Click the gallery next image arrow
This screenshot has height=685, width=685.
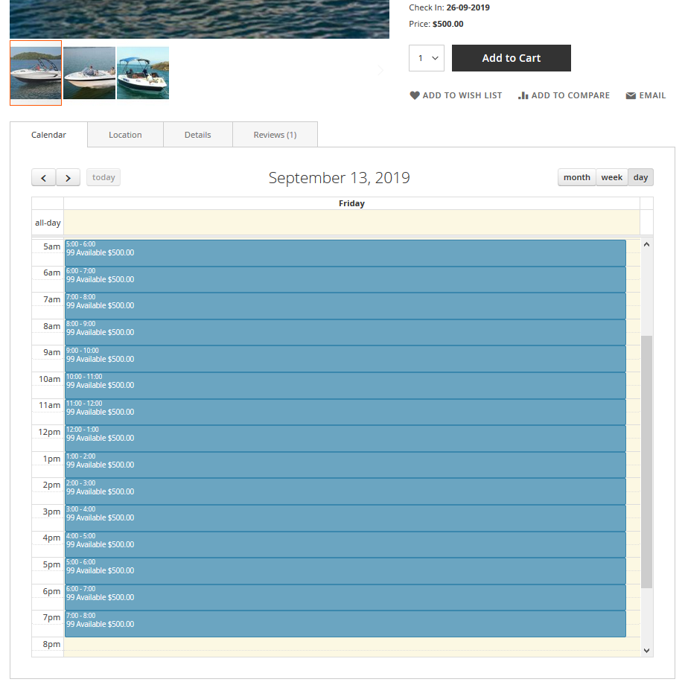[380, 71]
